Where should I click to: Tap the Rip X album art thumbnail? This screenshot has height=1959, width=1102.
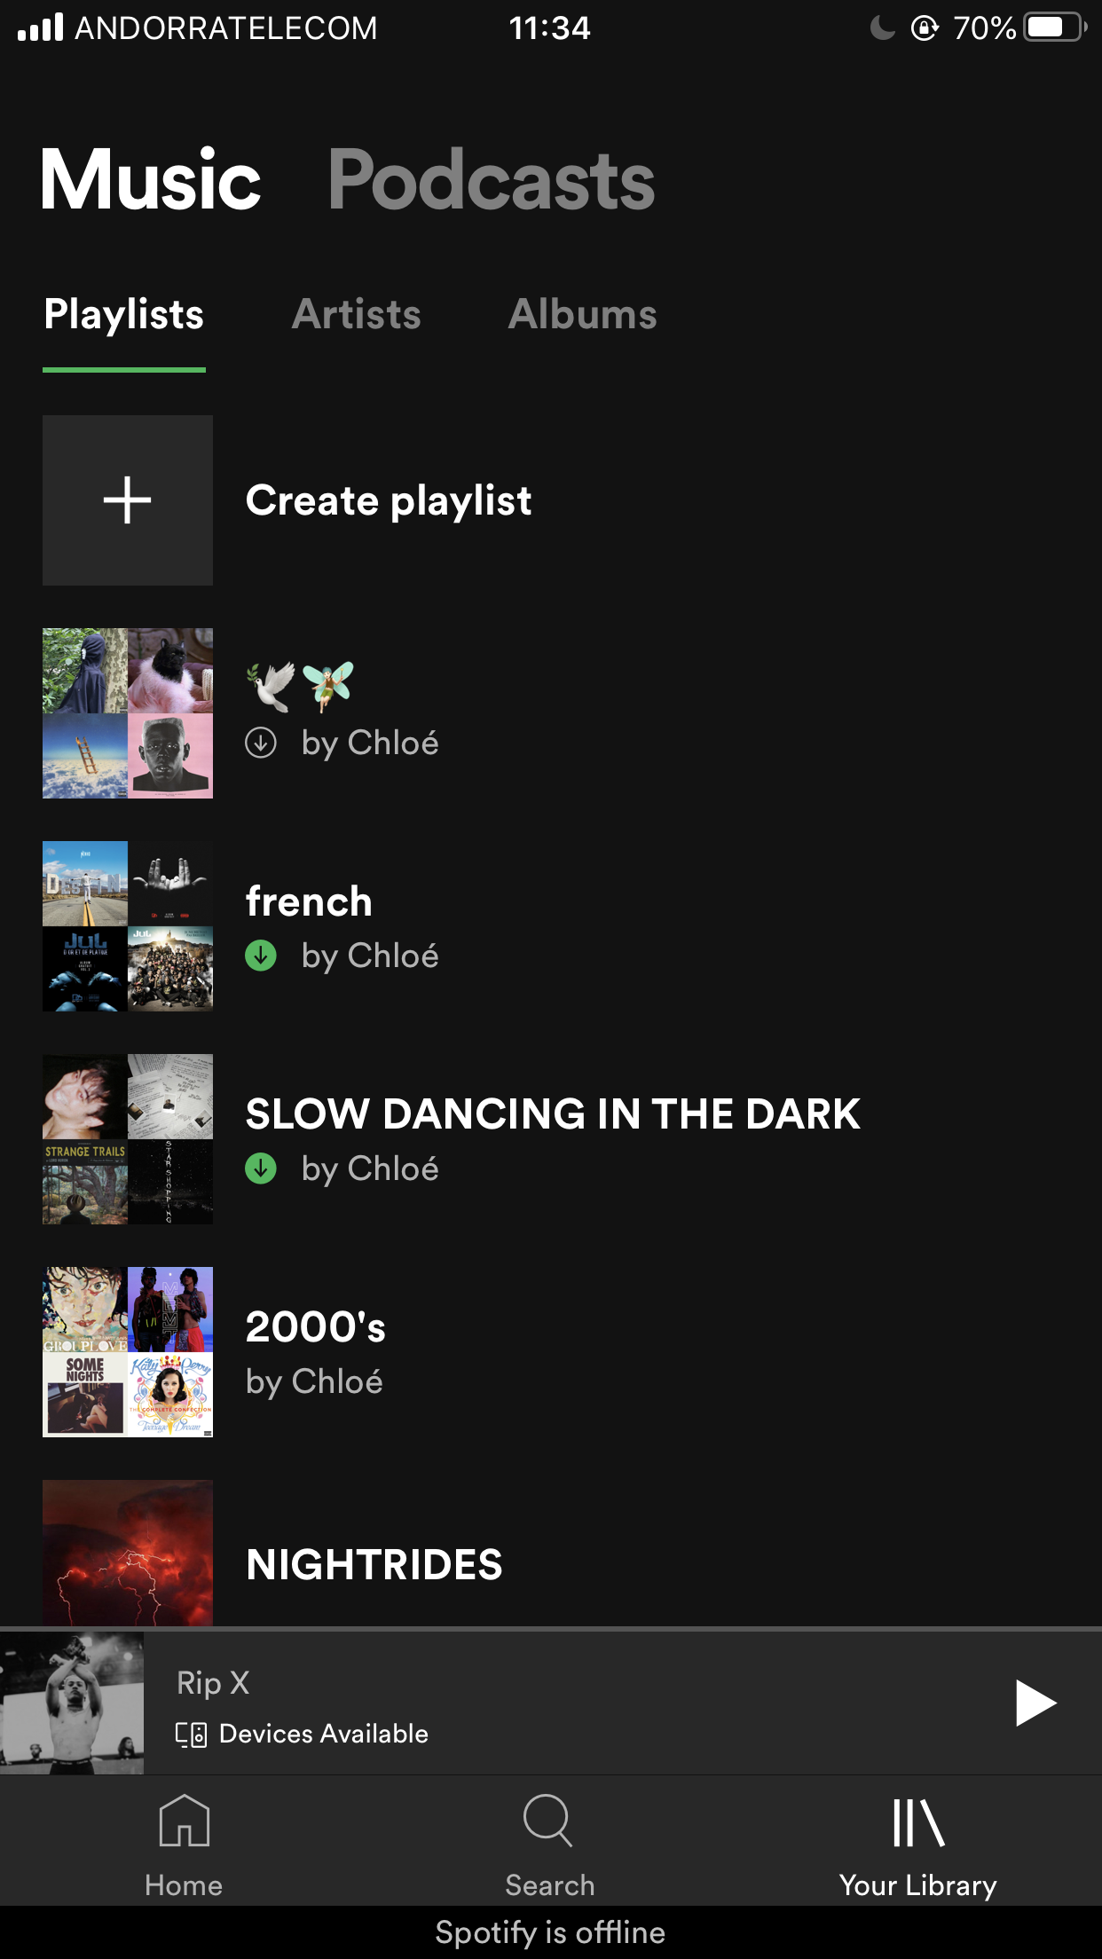point(72,1703)
